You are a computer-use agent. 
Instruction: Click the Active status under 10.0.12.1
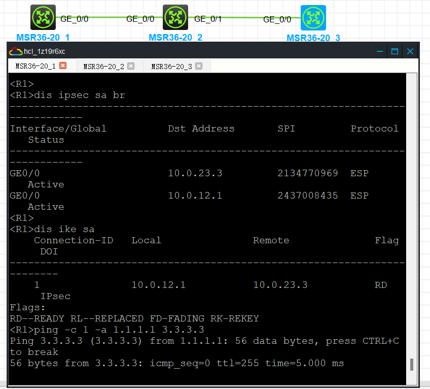point(46,207)
